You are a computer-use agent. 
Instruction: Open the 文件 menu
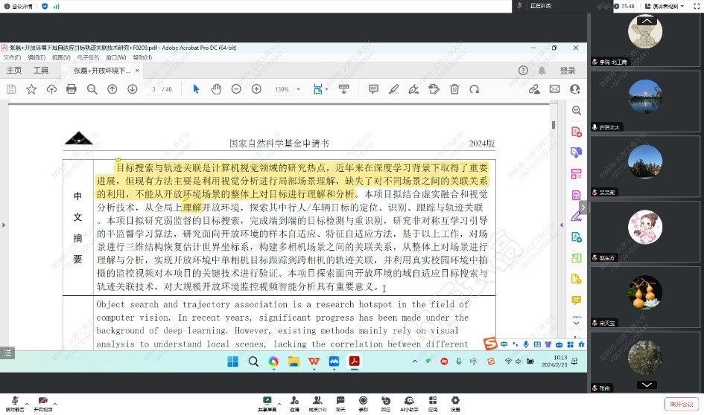(x=12, y=57)
